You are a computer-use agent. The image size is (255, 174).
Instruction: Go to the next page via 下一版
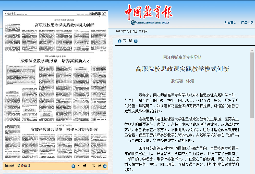coord(96,166)
